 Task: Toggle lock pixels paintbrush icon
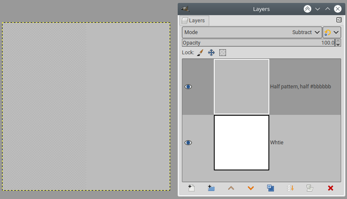tap(200, 53)
